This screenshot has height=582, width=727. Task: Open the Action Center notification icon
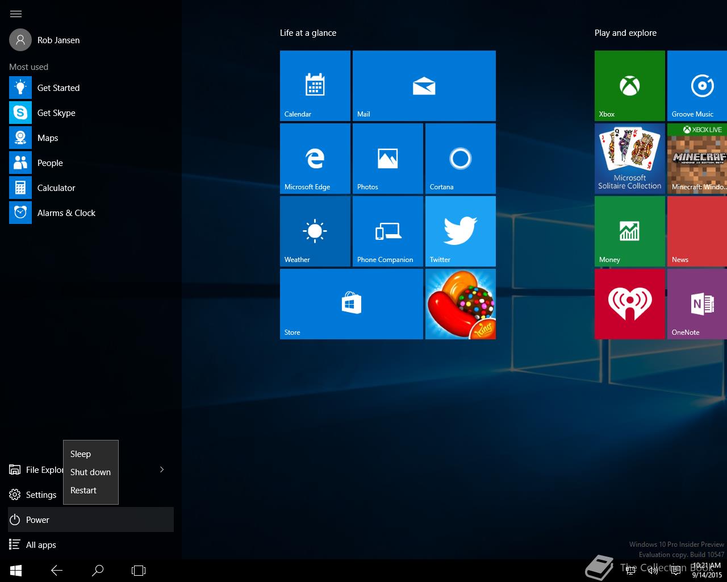click(676, 571)
